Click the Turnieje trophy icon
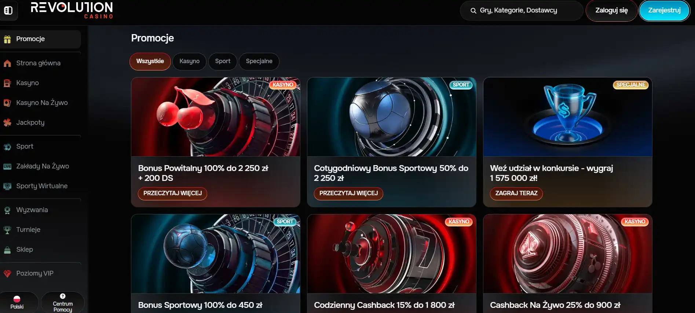 (x=7, y=230)
